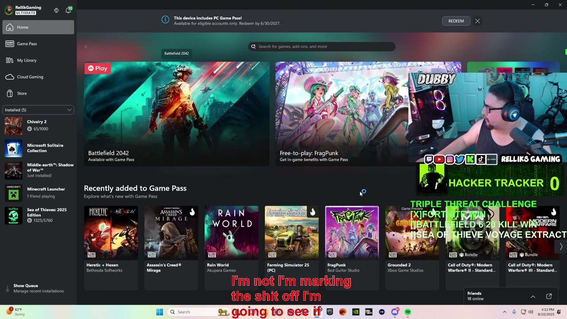Click the Recently added to Game Pass heading
The height and width of the screenshot is (319, 567).
tap(135, 188)
